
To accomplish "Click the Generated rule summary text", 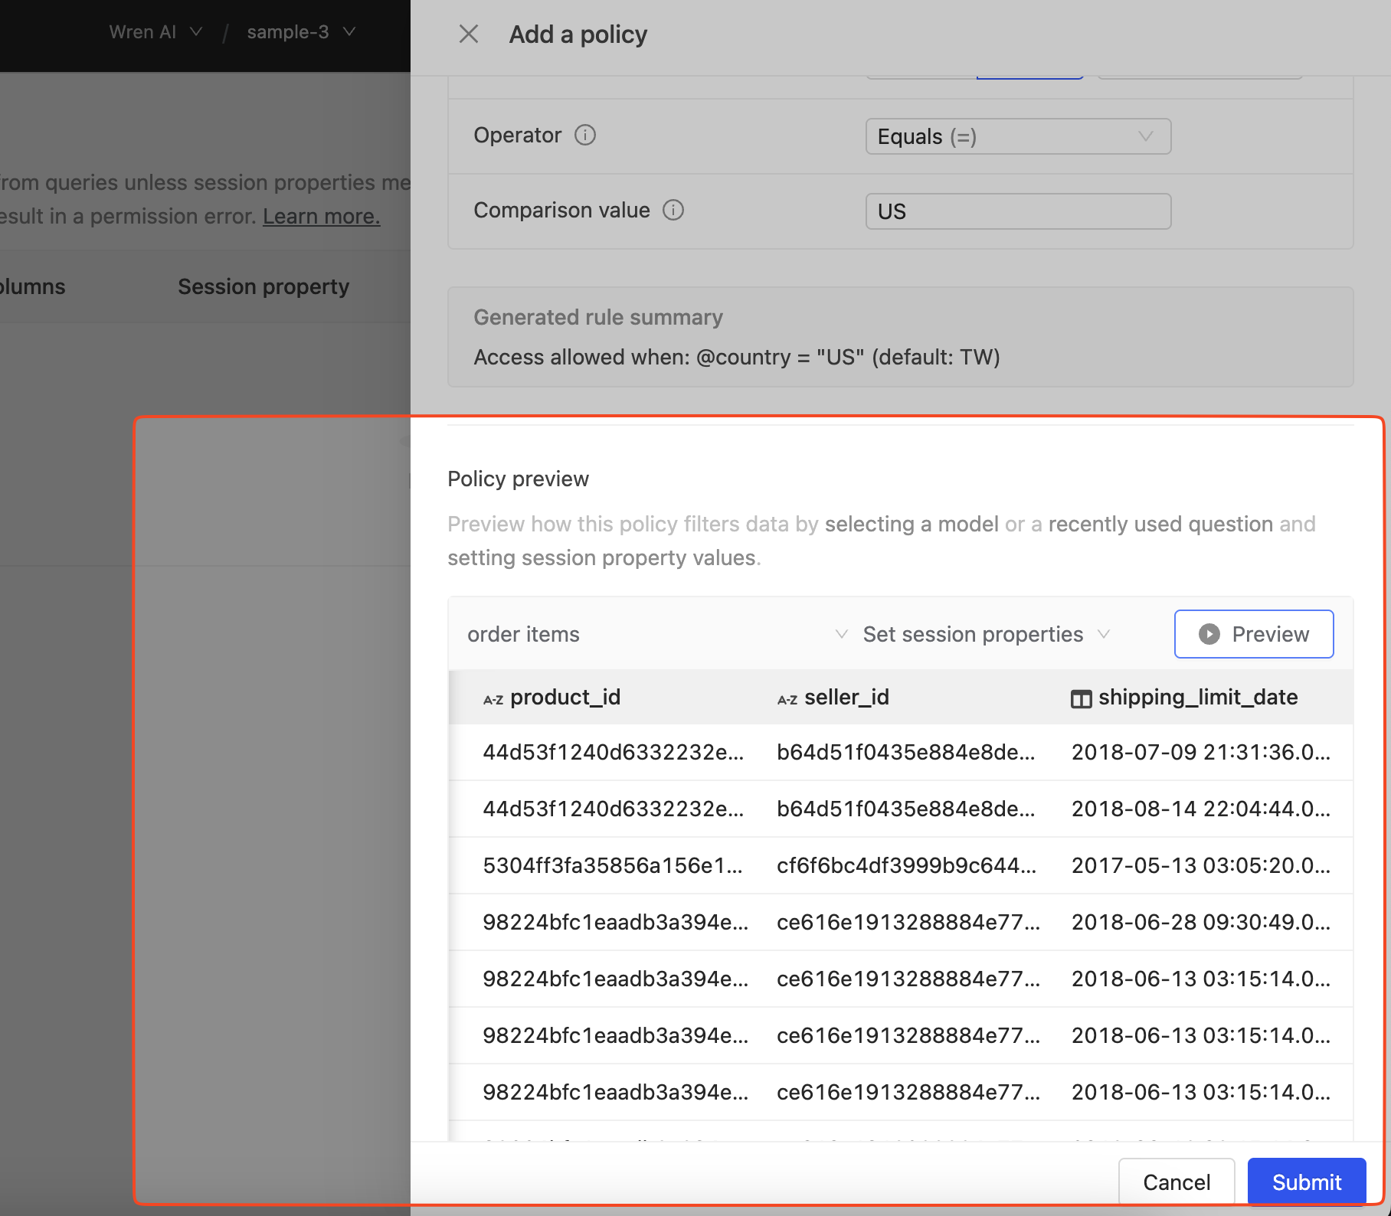I will coord(598,317).
